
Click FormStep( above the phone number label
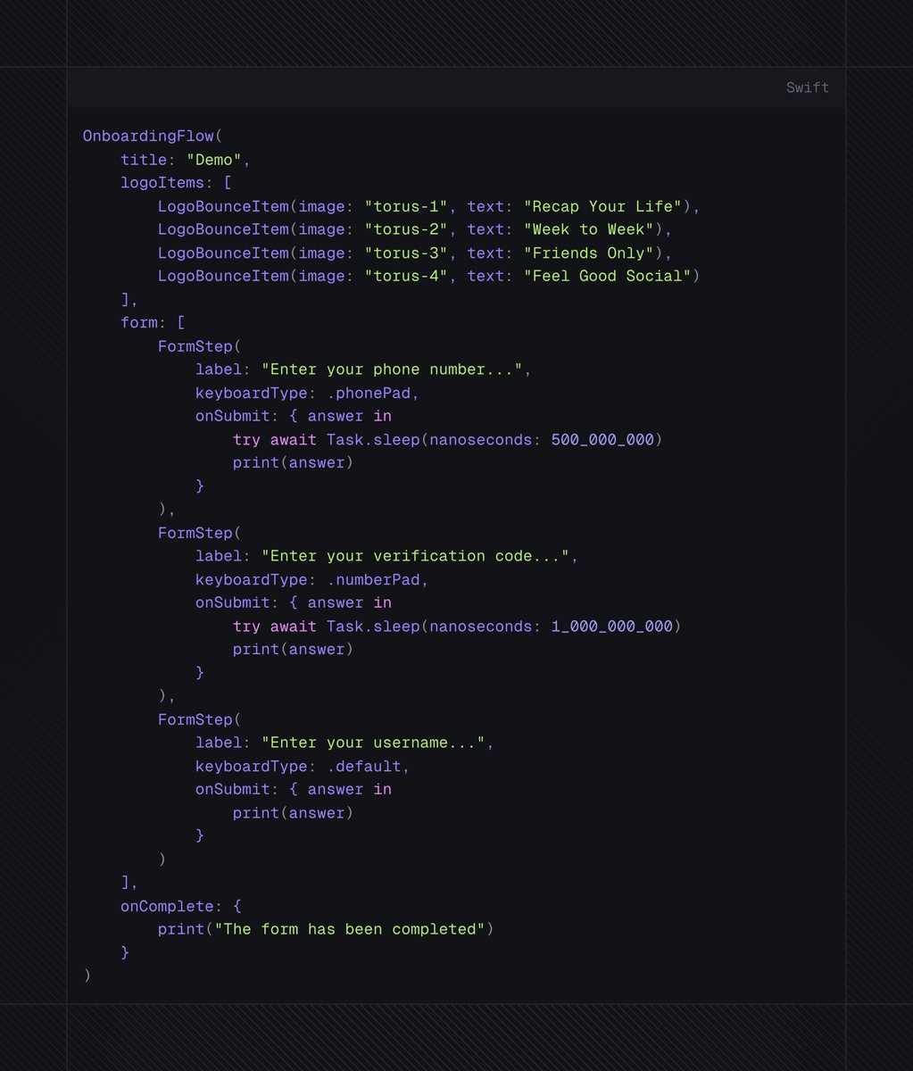pos(200,346)
